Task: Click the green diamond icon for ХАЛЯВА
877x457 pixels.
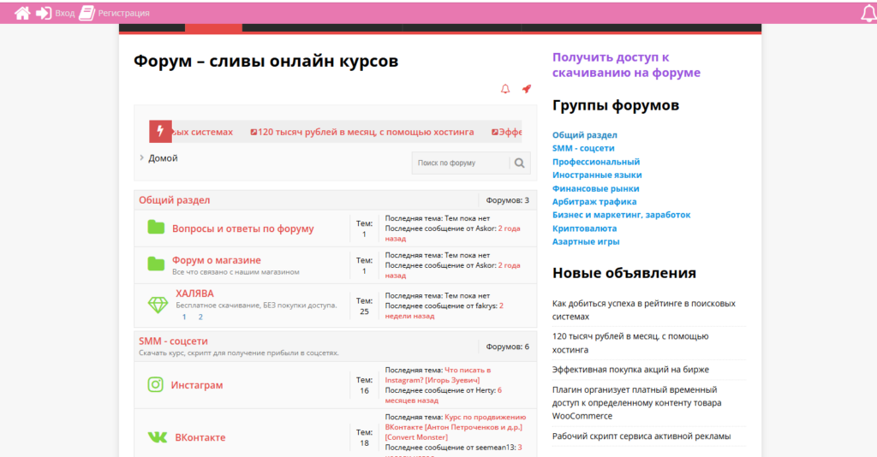Action: (158, 305)
